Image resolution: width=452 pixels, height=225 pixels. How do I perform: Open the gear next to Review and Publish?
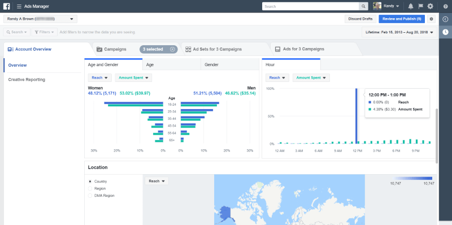coord(431,19)
